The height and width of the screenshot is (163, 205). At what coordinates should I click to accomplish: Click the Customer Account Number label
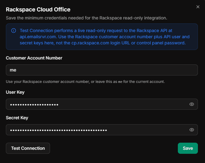34,58
